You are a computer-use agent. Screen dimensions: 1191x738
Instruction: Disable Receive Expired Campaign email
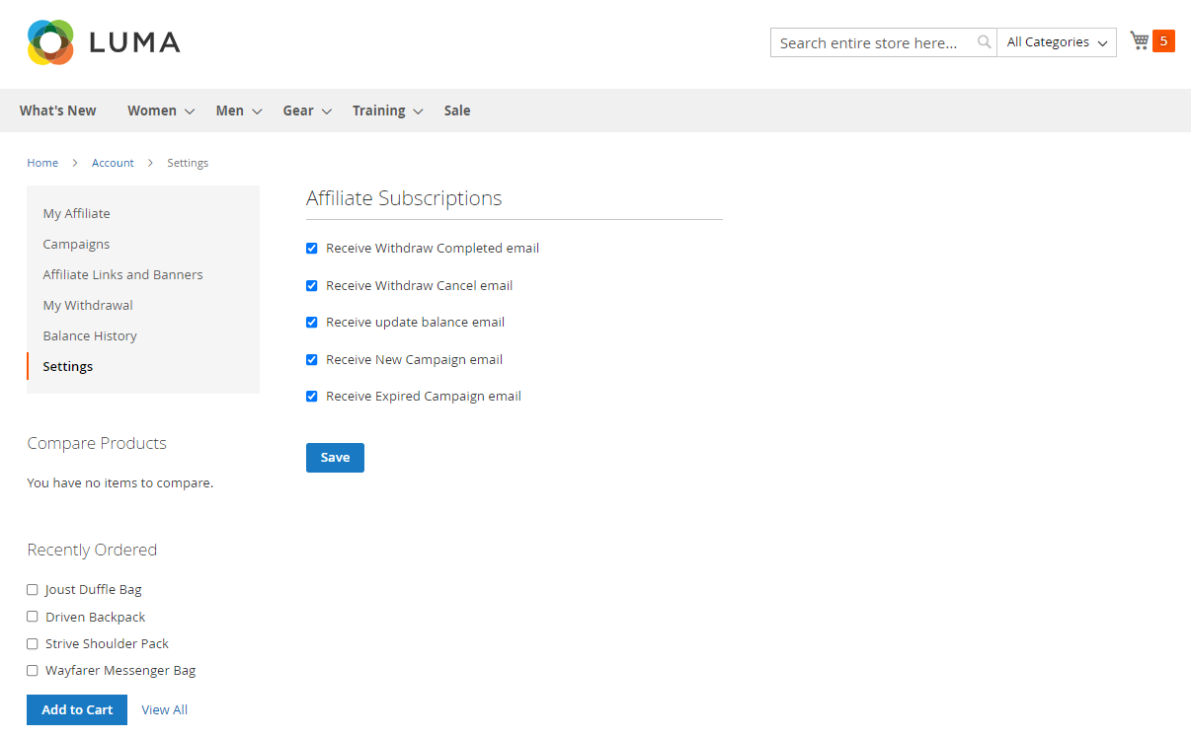pyautogui.click(x=312, y=397)
